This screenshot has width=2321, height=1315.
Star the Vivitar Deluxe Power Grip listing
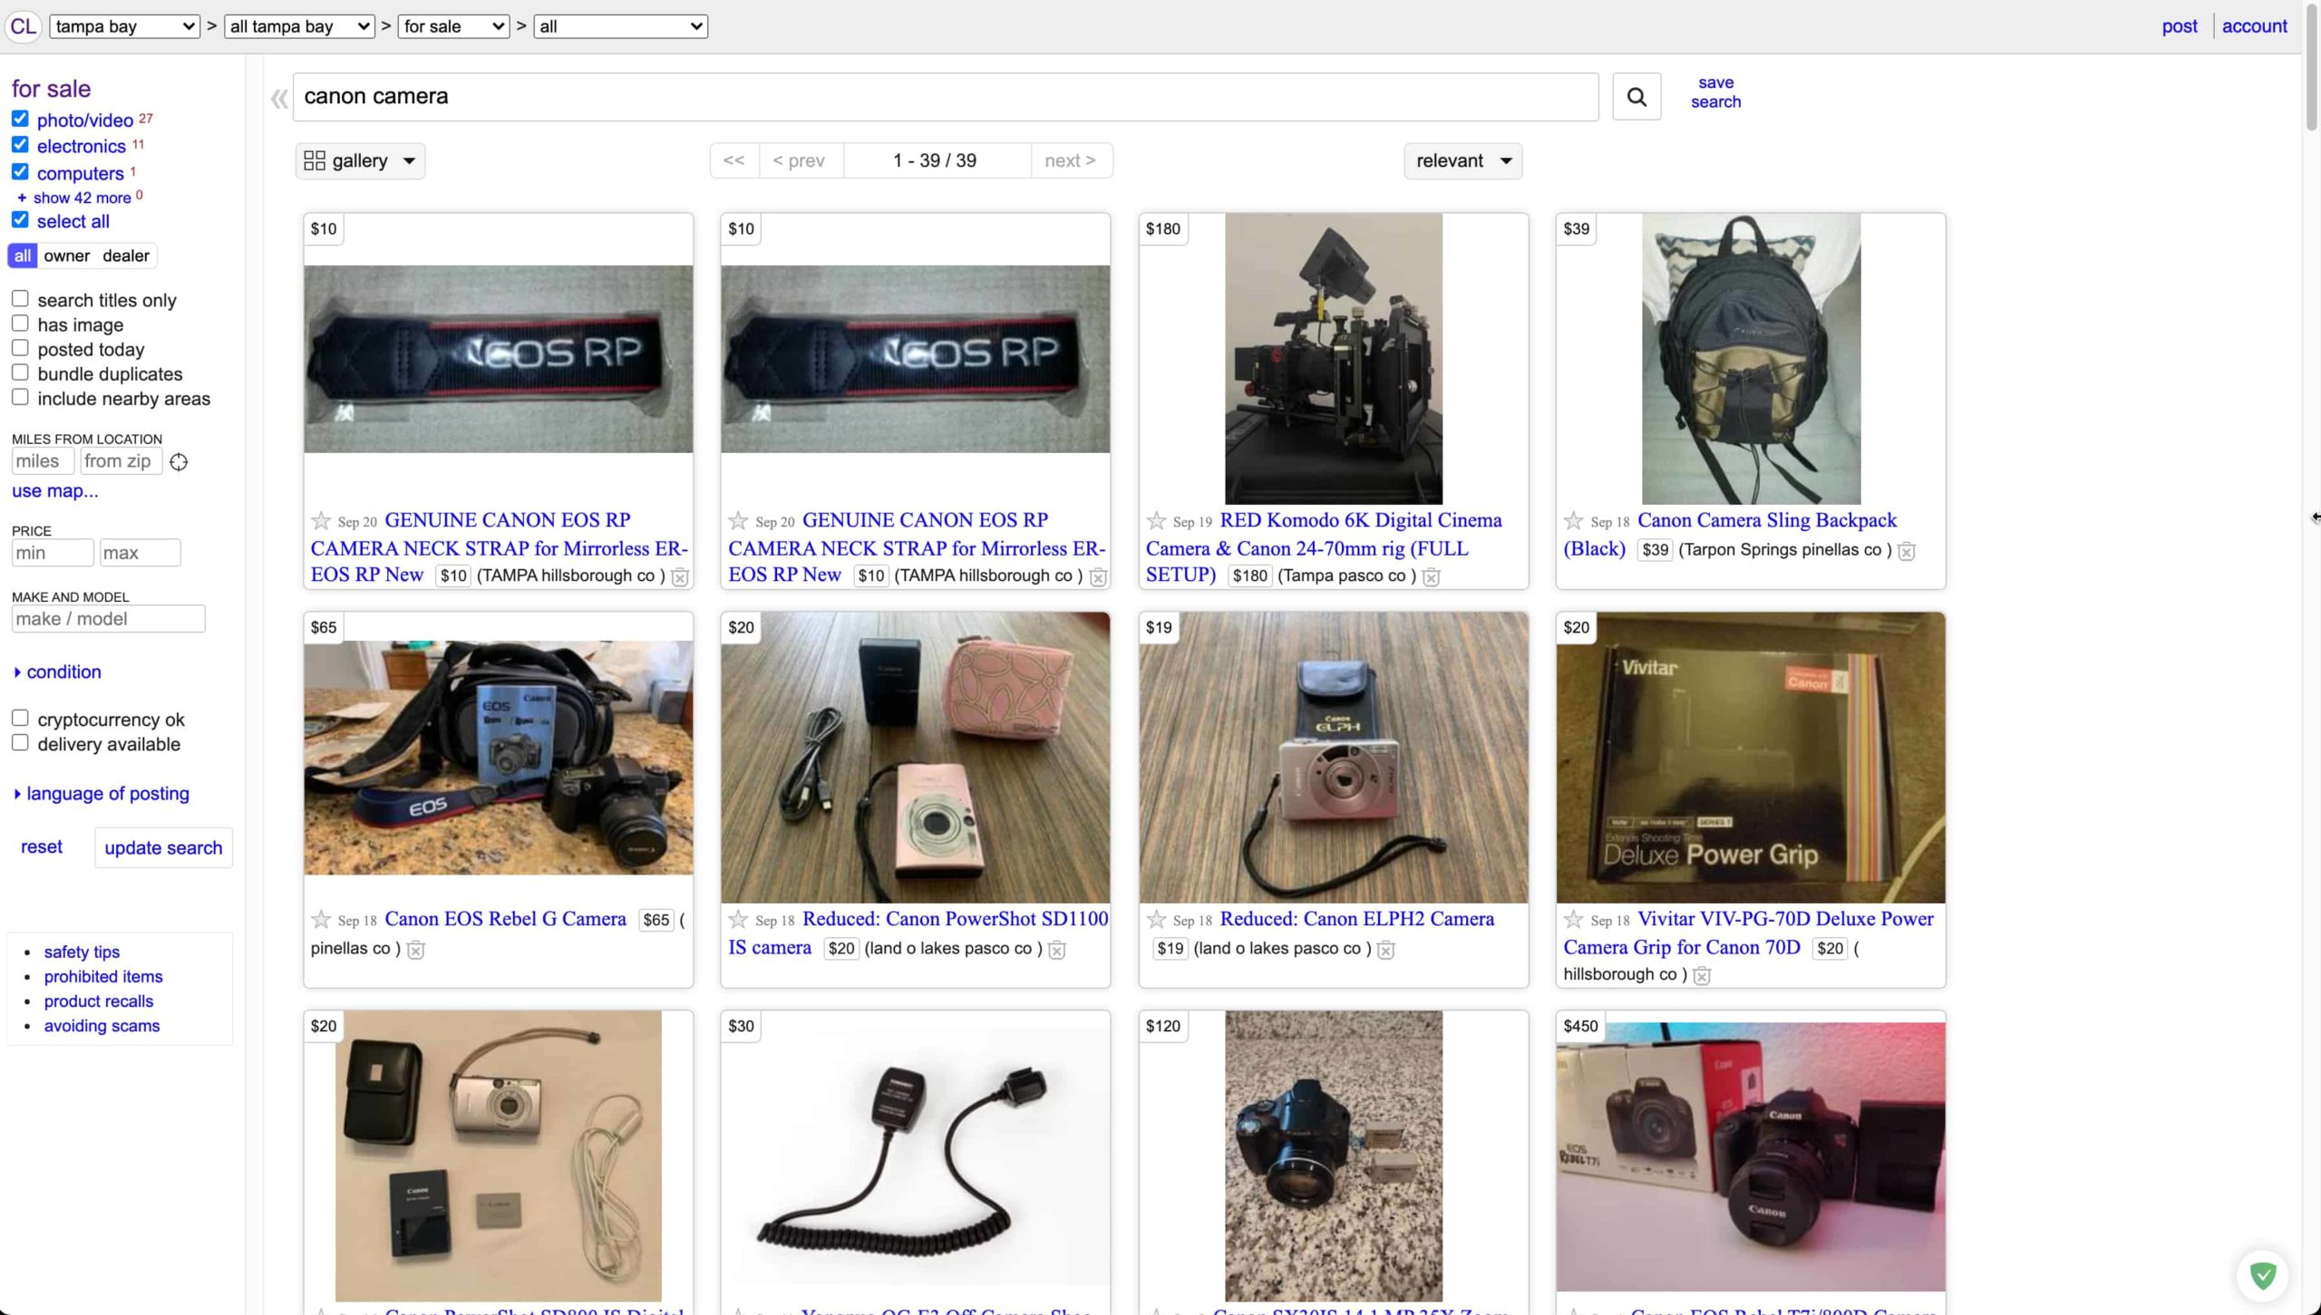click(x=1573, y=920)
